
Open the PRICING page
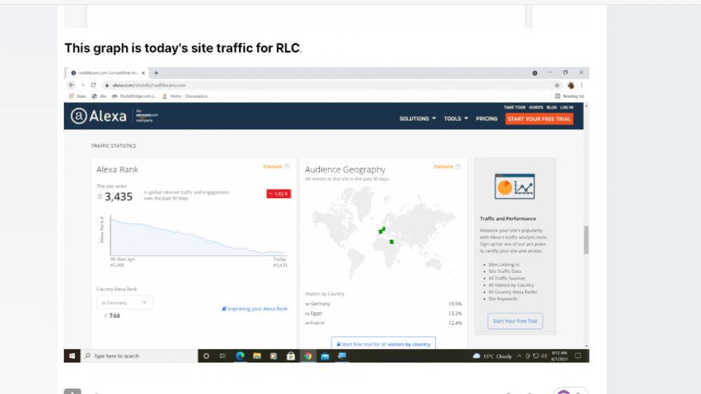tap(486, 119)
